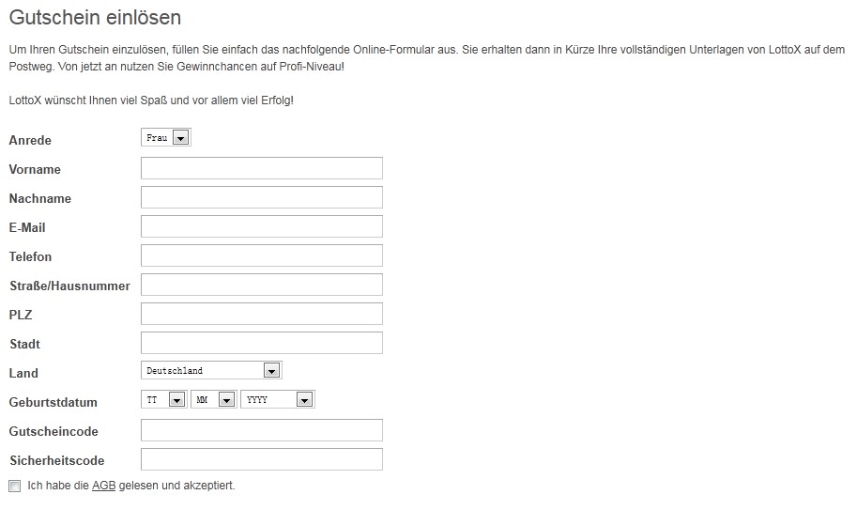Open the MM month dropdown
This screenshot has height=510, width=857.
coord(214,399)
